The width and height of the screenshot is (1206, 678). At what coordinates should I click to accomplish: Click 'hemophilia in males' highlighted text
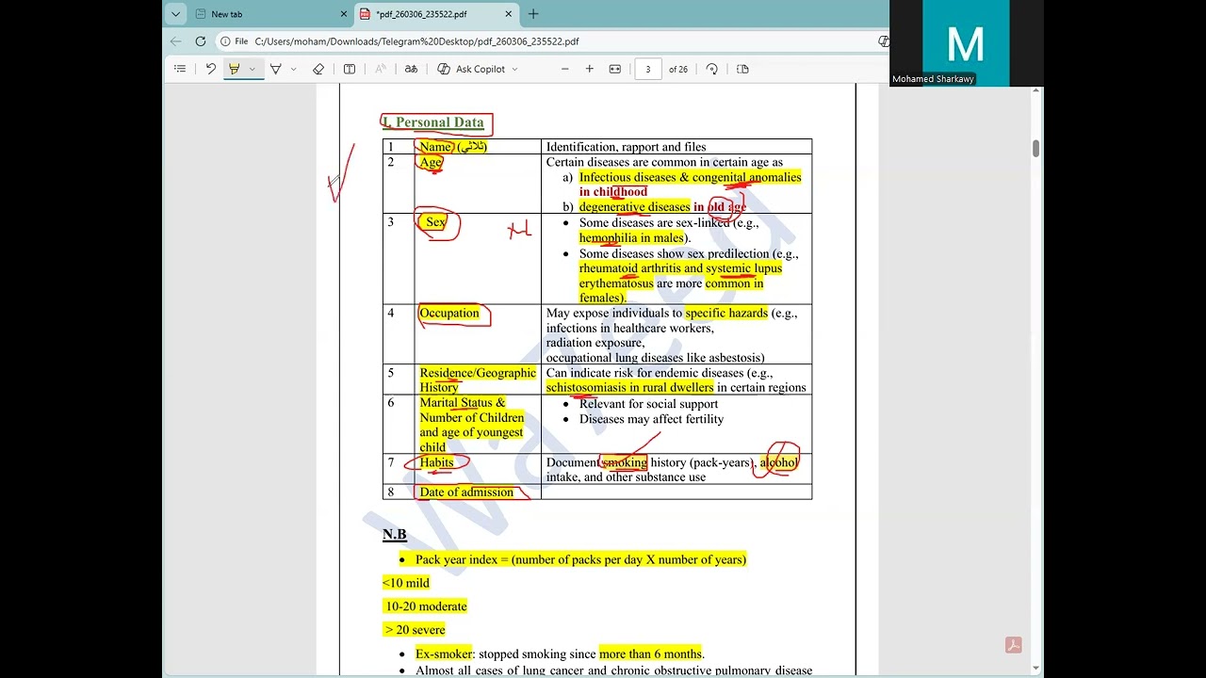[x=631, y=238]
